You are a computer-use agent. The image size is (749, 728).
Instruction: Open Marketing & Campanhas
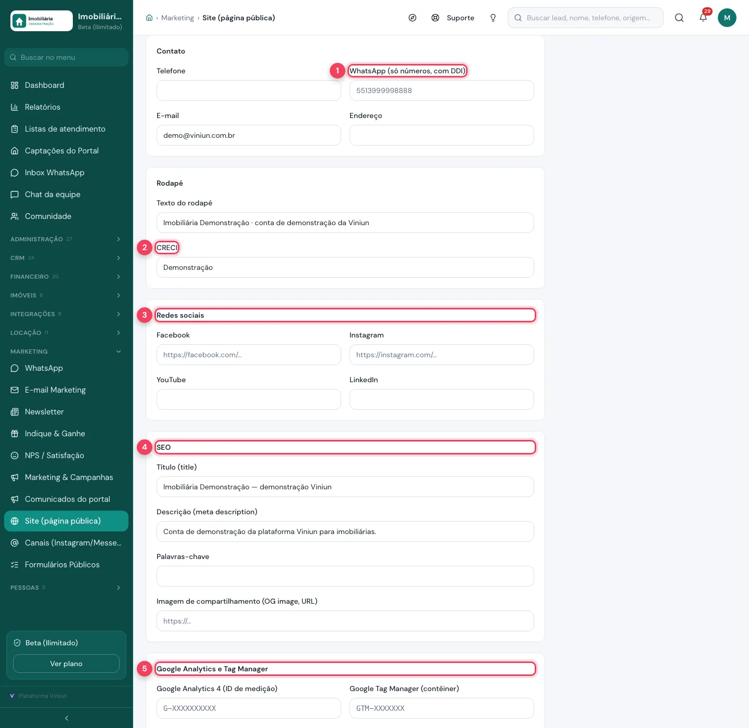66,477
